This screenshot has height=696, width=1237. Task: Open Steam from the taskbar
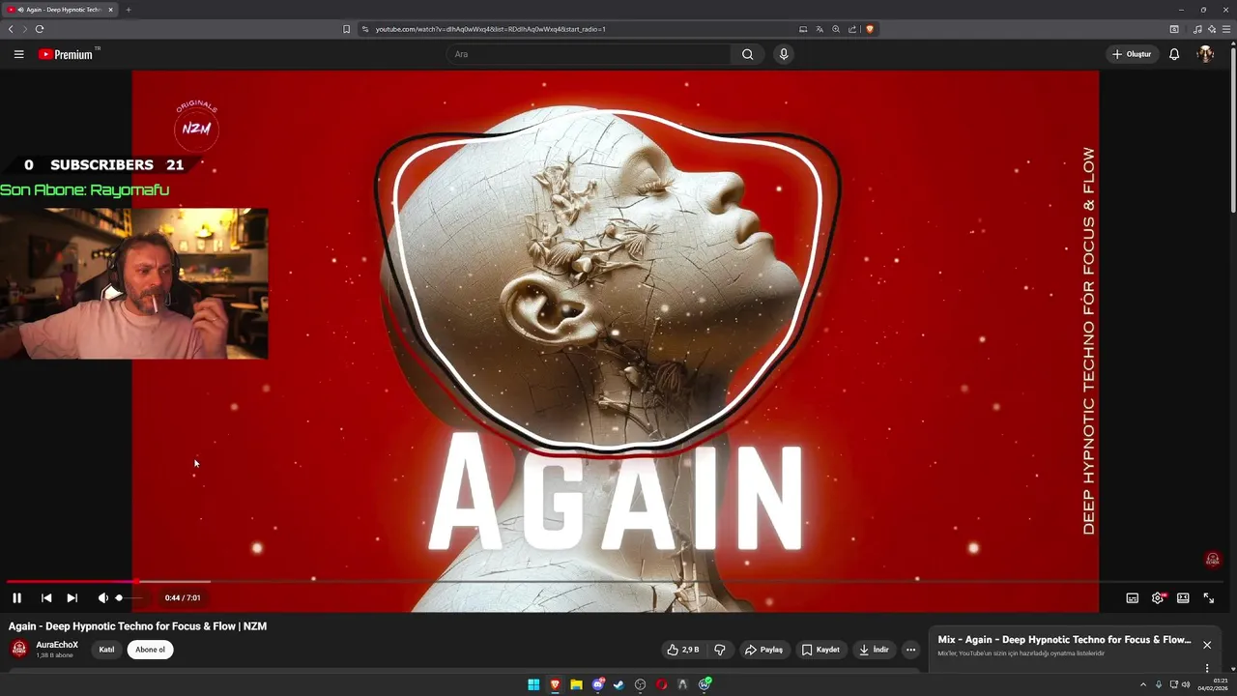(619, 684)
